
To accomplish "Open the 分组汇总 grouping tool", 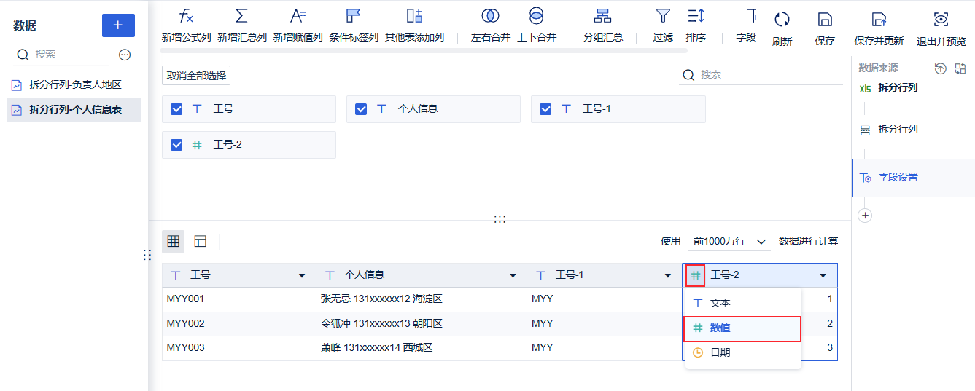I will 603,17.
